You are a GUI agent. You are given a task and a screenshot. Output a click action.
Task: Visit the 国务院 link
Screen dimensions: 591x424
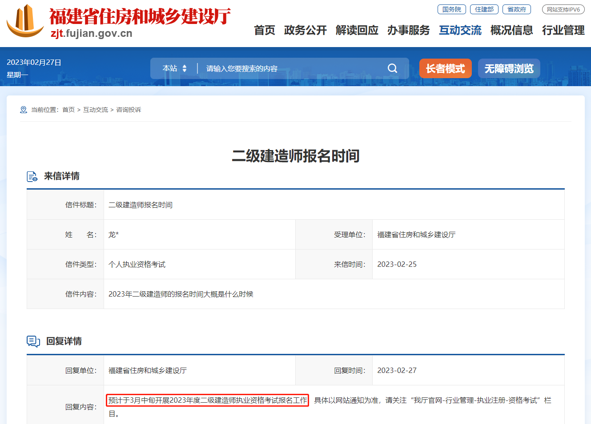tap(451, 9)
